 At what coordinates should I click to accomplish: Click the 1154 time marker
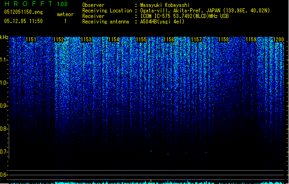click(x=114, y=40)
